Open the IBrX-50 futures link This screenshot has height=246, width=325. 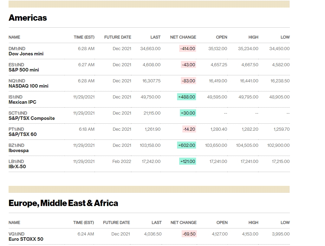[x=17, y=166]
